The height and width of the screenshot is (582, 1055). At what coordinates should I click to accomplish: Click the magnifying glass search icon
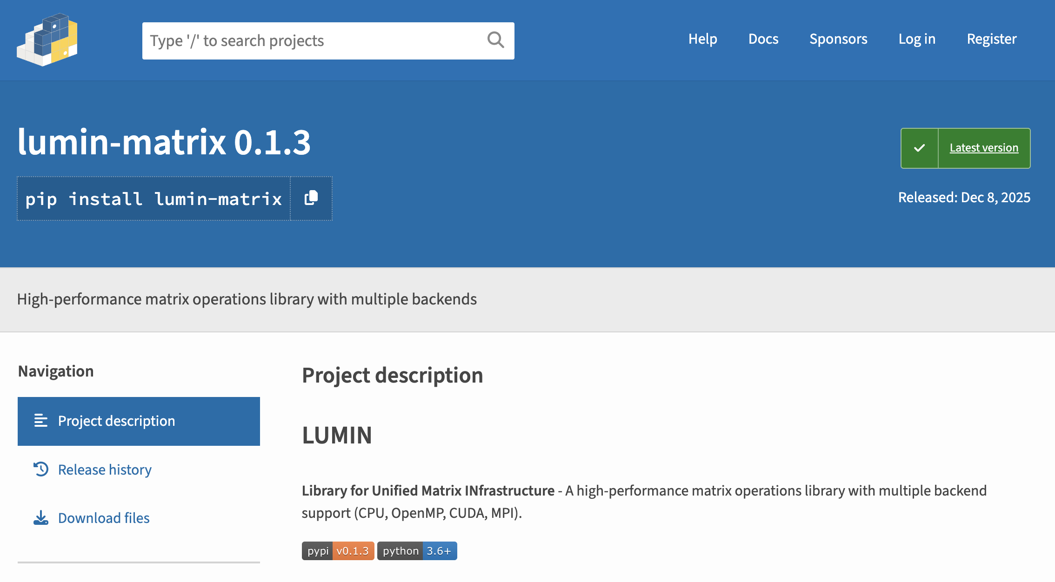[x=495, y=40]
